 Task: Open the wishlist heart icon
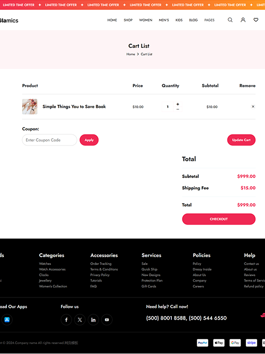[256, 20]
